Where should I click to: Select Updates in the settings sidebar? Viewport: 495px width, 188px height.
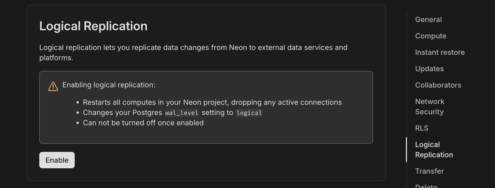point(429,69)
